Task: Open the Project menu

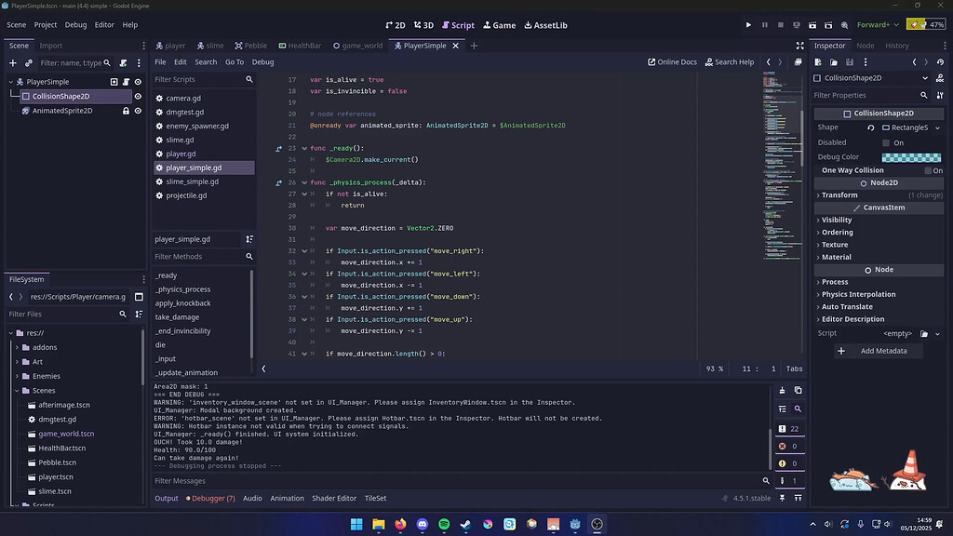Action: 46,25
